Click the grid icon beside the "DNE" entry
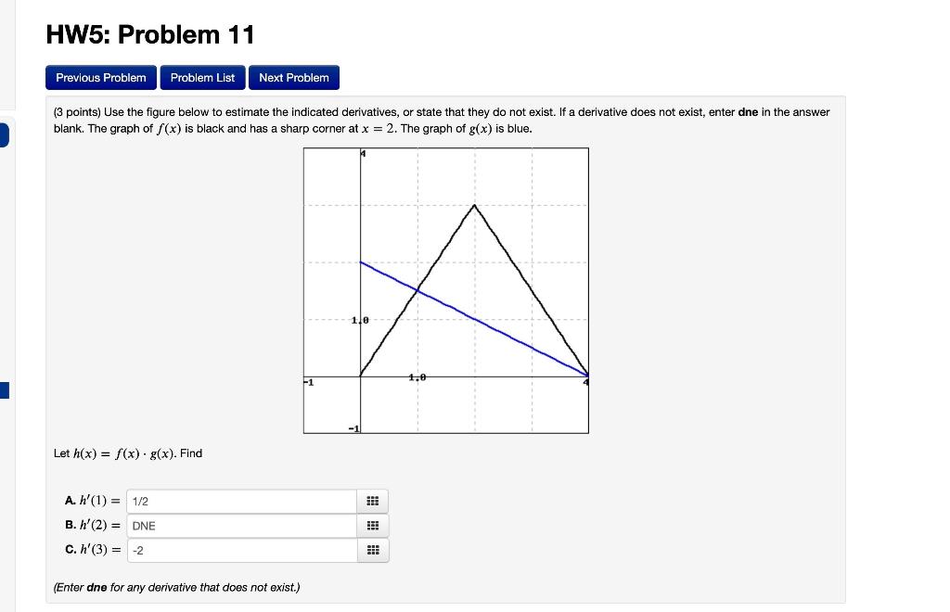This screenshot has height=612, width=950. pyautogui.click(x=372, y=526)
